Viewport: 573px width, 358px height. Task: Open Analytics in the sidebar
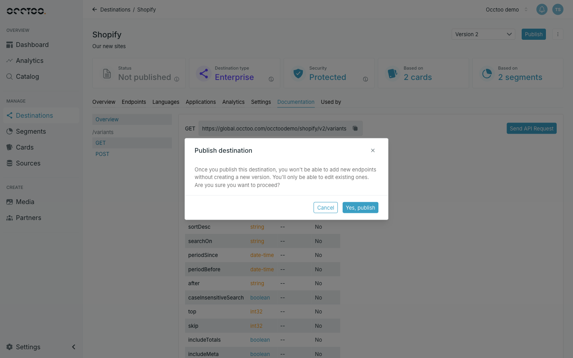pyautogui.click(x=41, y=60)
